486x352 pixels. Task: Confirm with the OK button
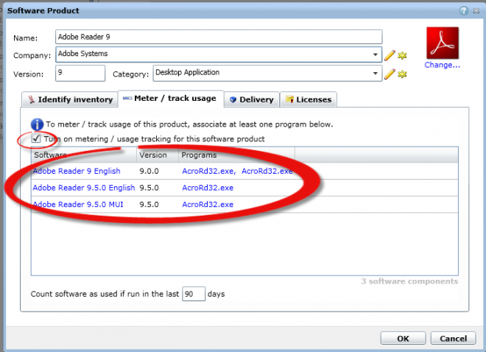[403, 338]
